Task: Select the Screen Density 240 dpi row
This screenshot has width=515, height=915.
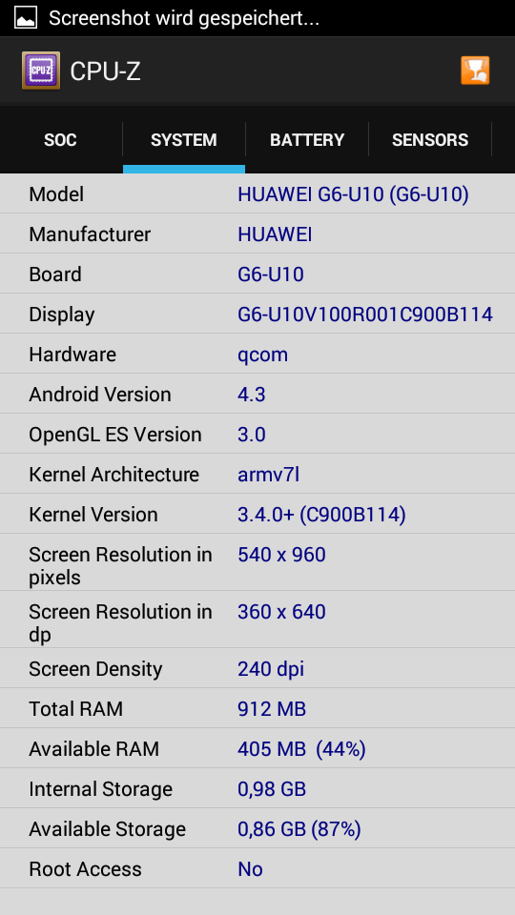Action: click(x=257, y=668)
